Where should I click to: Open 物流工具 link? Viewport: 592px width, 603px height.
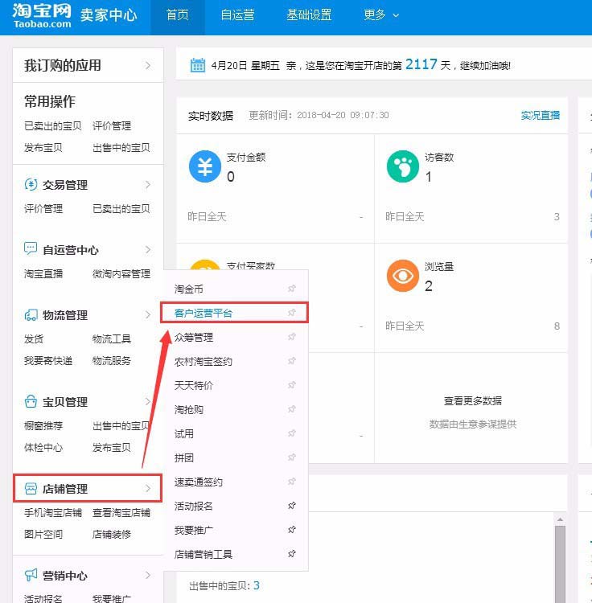pyautogui.click(x=112, y=338)
